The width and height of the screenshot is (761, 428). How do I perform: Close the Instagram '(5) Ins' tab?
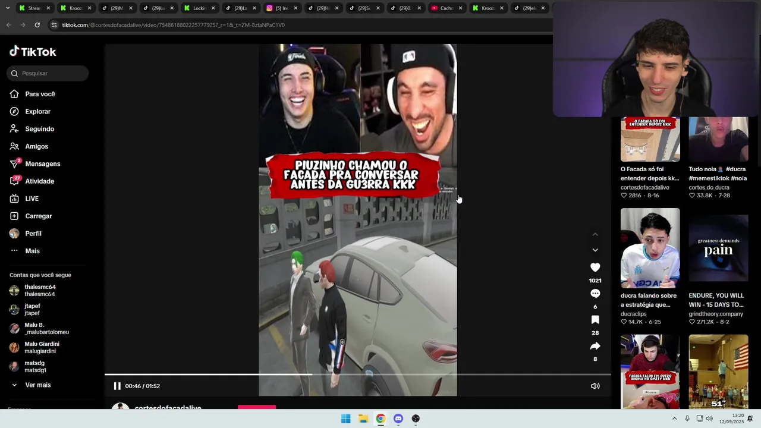[295, 8]
